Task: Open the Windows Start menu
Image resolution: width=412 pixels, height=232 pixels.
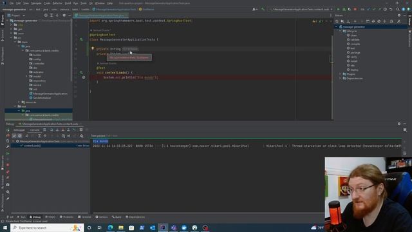Action: tap(5, 227)
